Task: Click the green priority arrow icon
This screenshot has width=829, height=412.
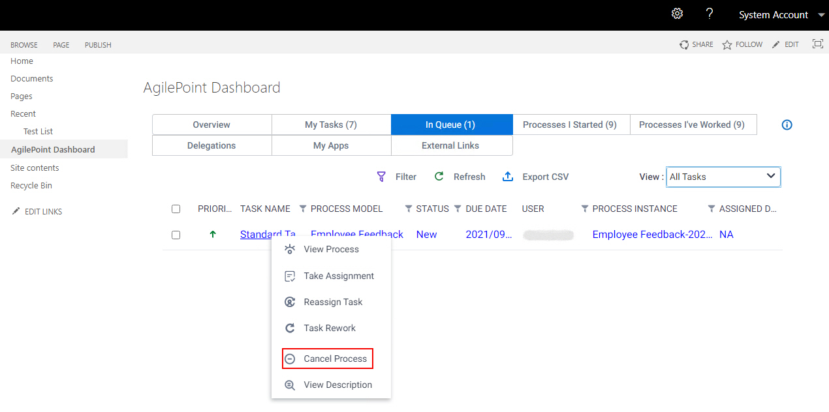Action: 213,234
